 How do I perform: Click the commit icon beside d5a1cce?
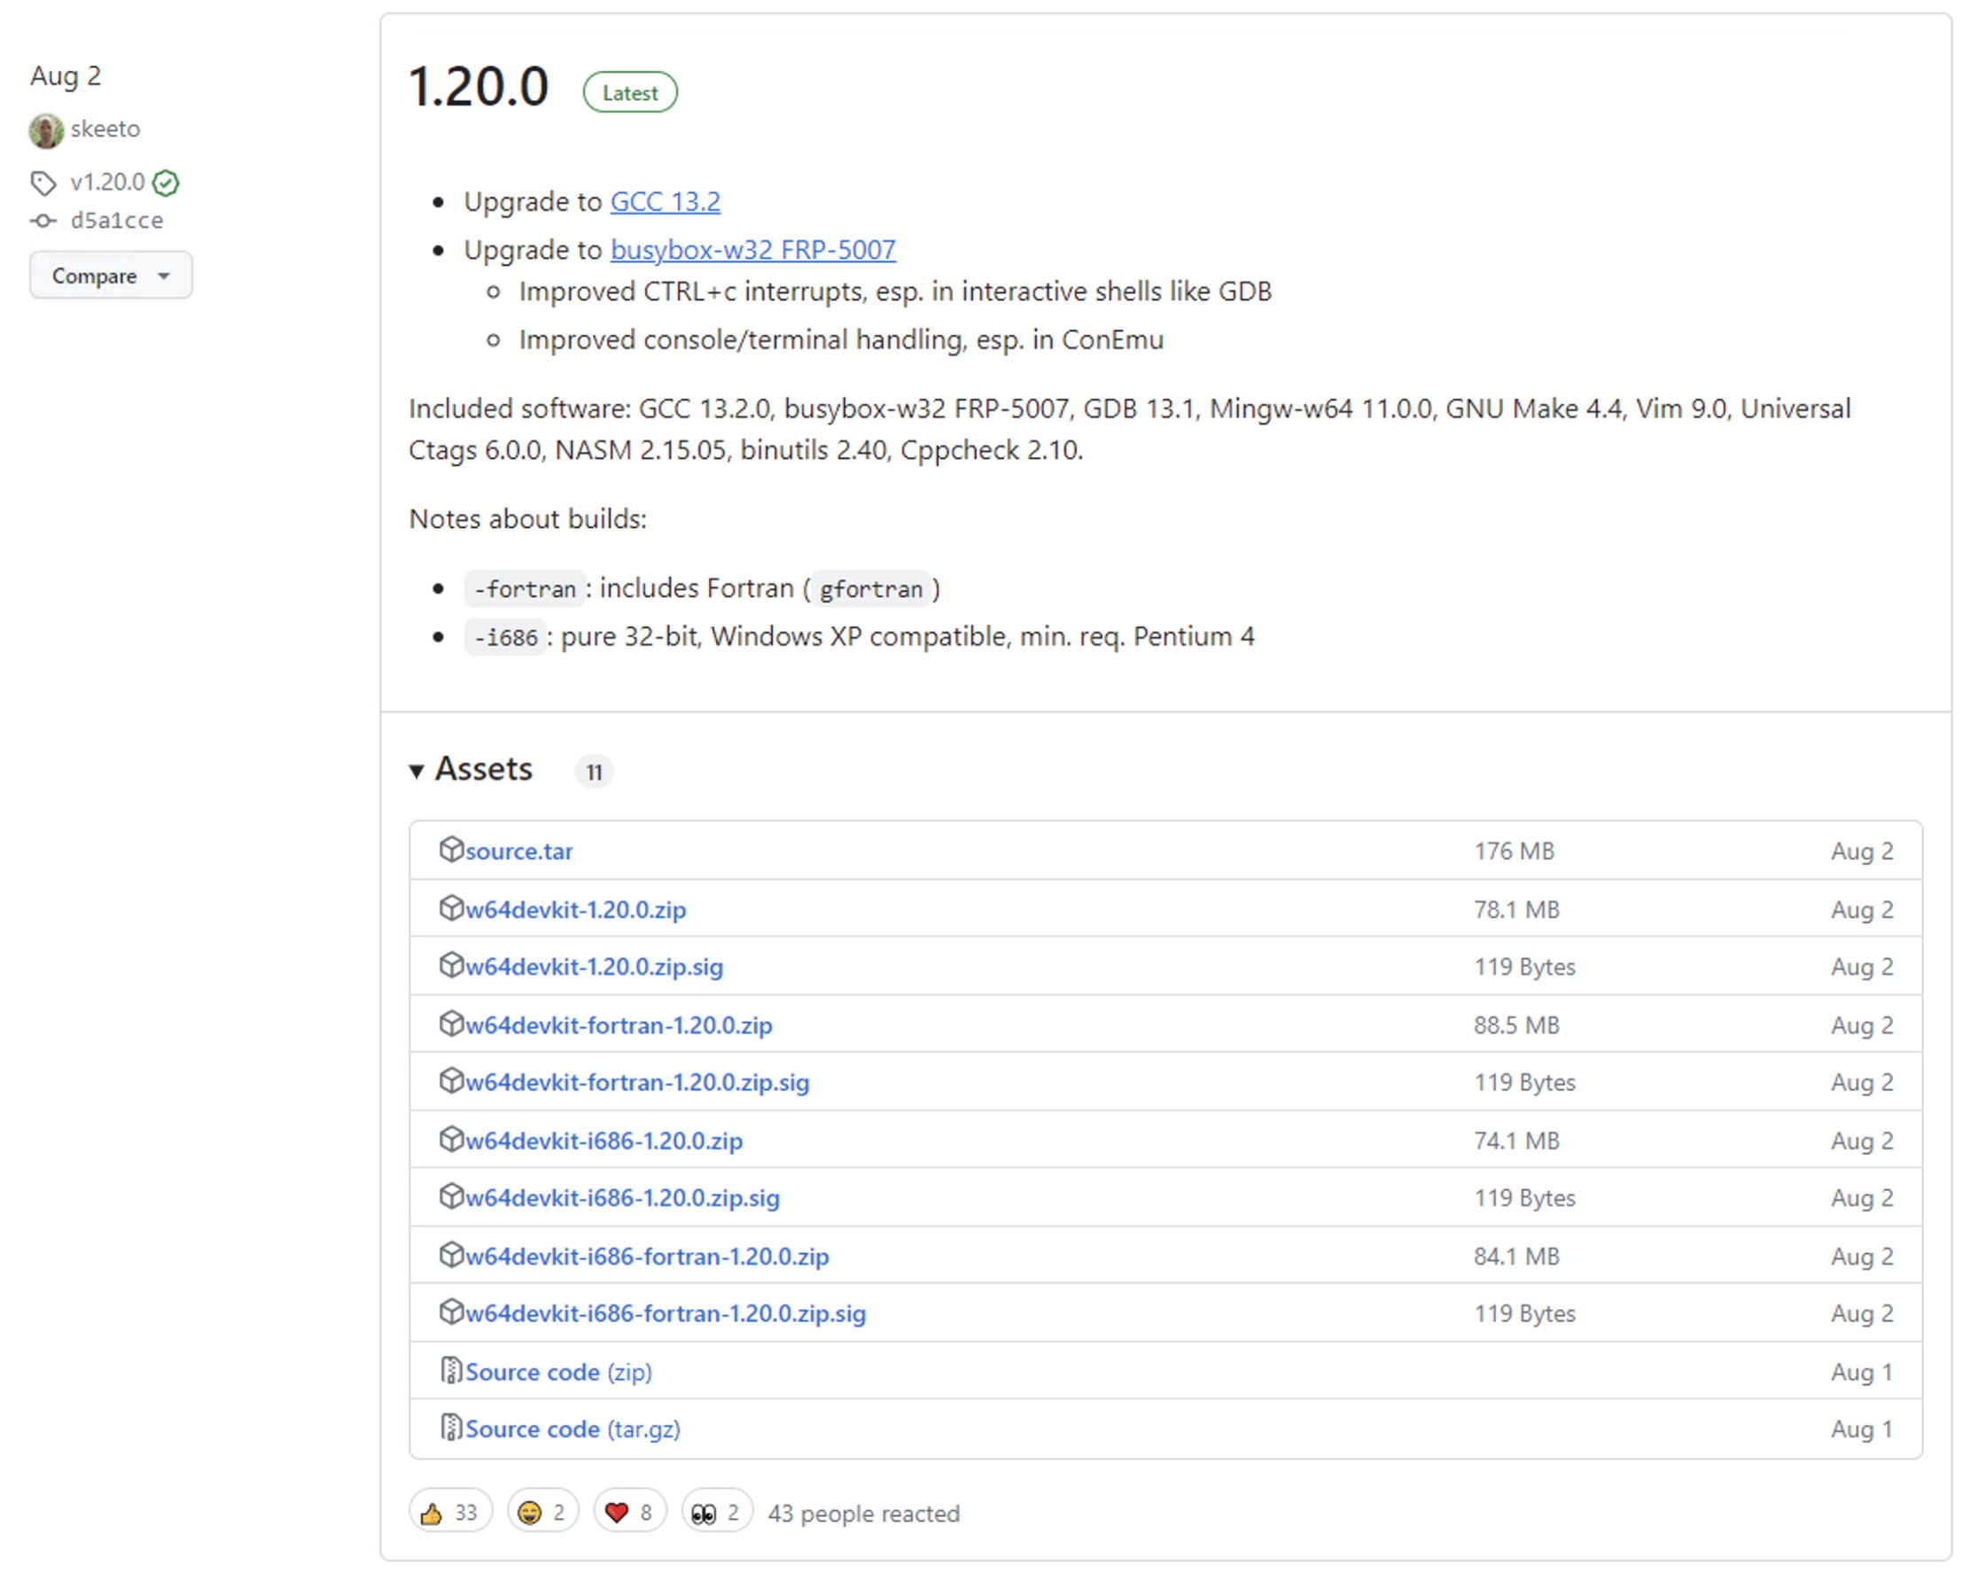point(43,221)
